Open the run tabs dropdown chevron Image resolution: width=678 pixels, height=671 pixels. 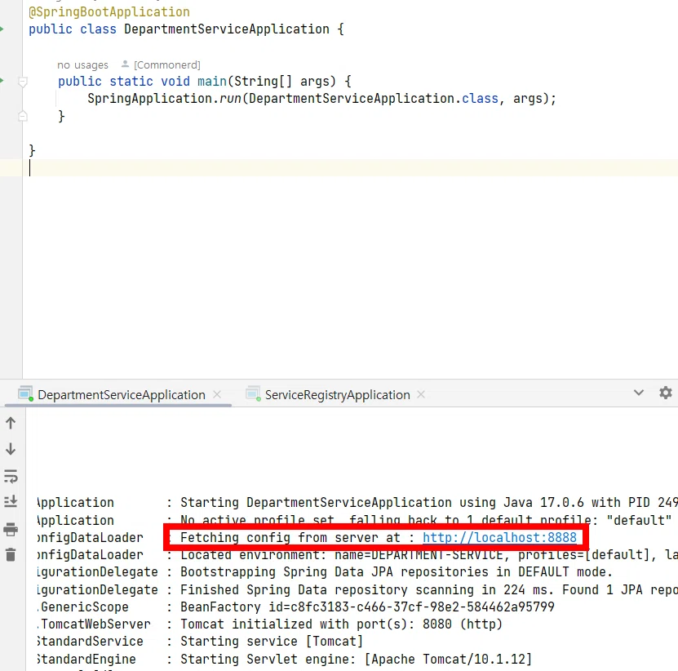coord(639,393)
